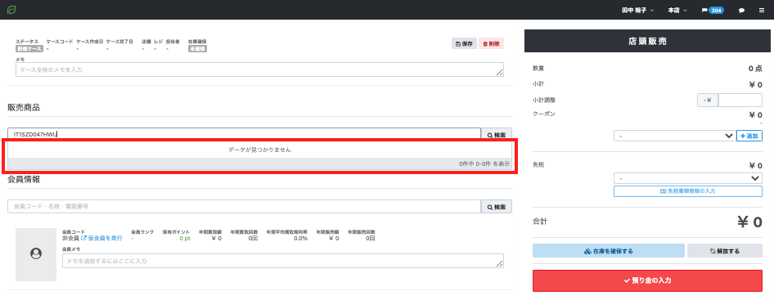
Task: Click the member search input field
Action: point(244,206)
